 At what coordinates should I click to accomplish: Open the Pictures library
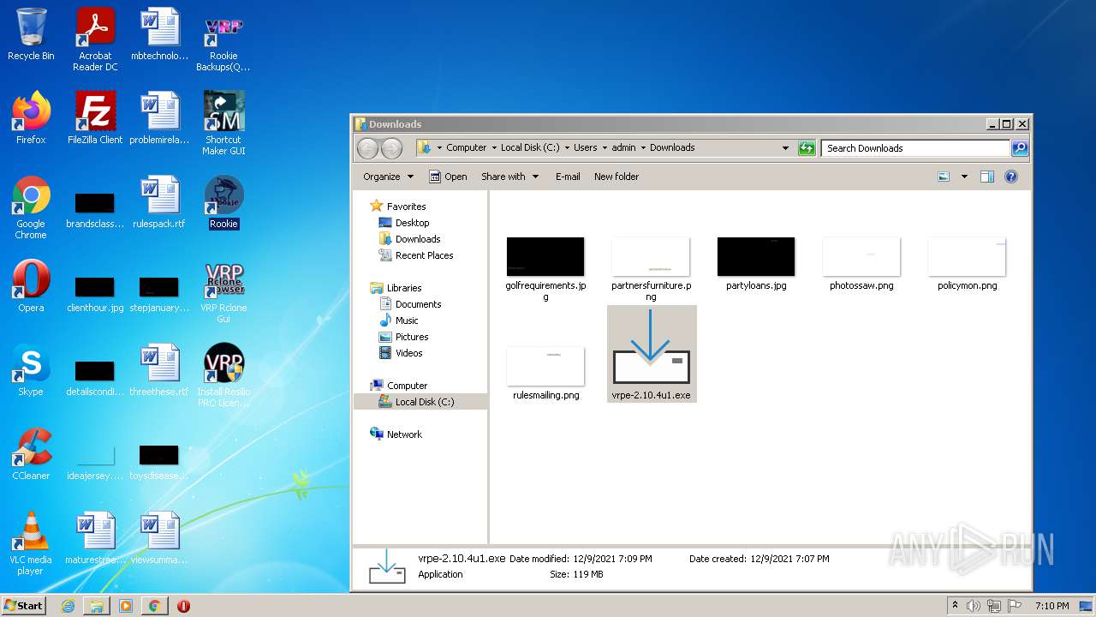(x=404, y=337)
